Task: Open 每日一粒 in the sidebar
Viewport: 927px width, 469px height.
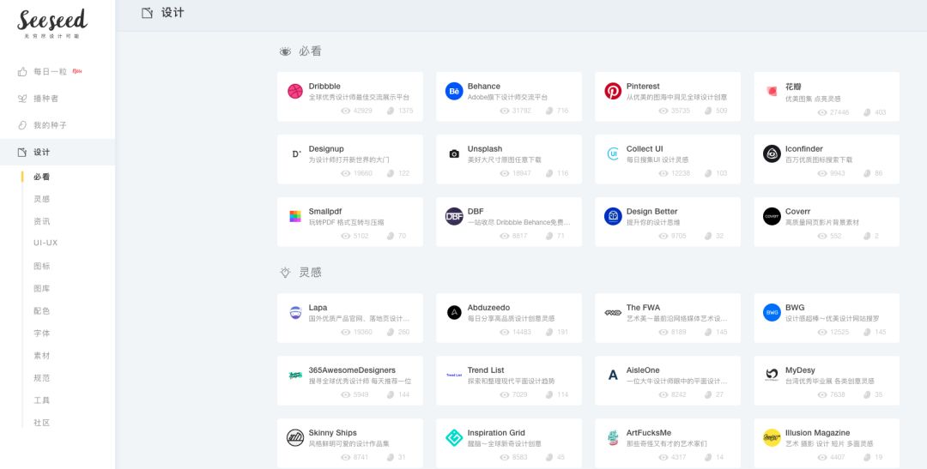Action: tap(50, 72)
